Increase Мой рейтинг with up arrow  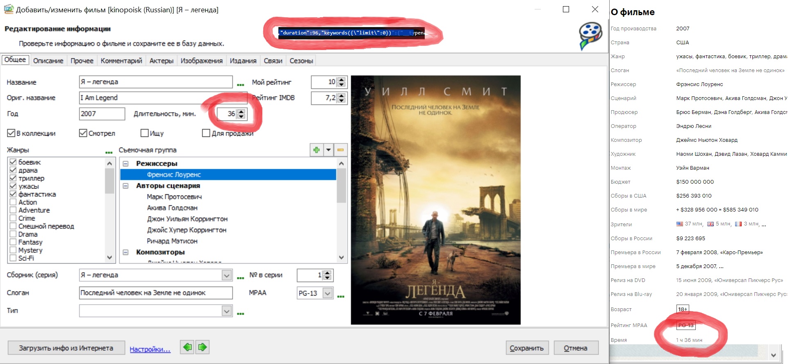tap(342, 79)
